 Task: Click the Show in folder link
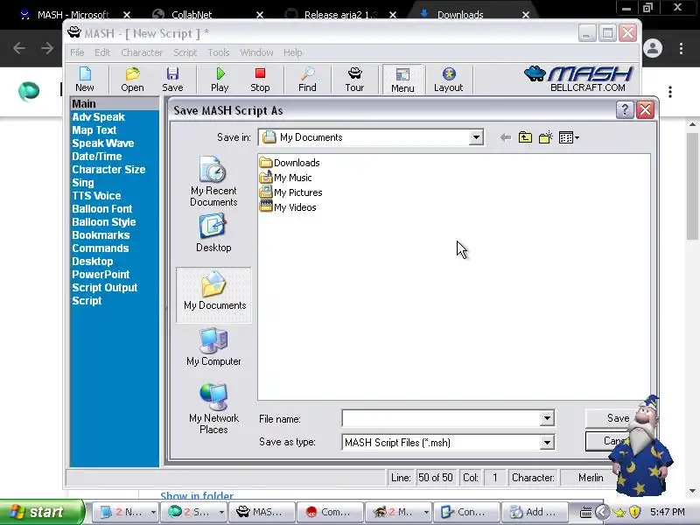[x=197, y=495]
